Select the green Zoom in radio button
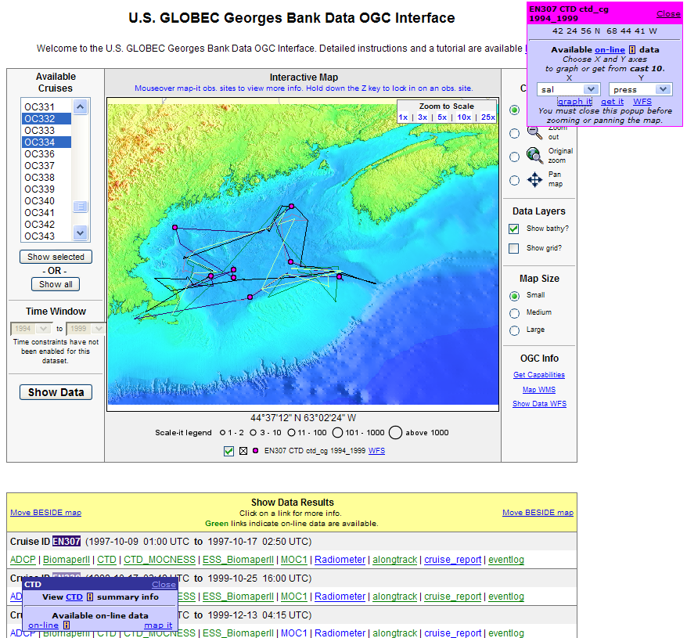687x638 pixels. coord(514,110)
